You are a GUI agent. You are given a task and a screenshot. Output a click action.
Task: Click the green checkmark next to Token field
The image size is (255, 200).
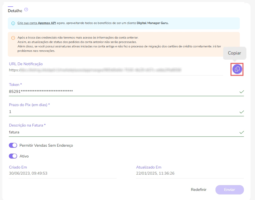click(x=242, y=92)
